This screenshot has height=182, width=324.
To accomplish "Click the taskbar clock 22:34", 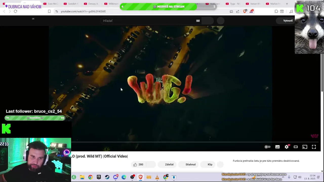I will pyautogui.click(x=310, y=177).
